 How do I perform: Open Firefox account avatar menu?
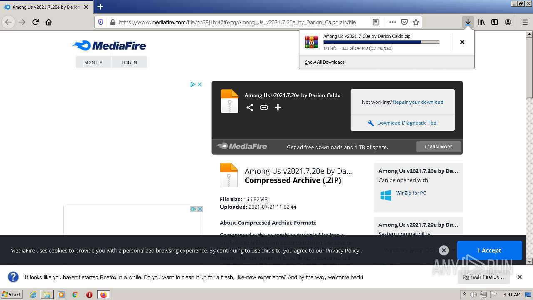[x=508, y=22]
